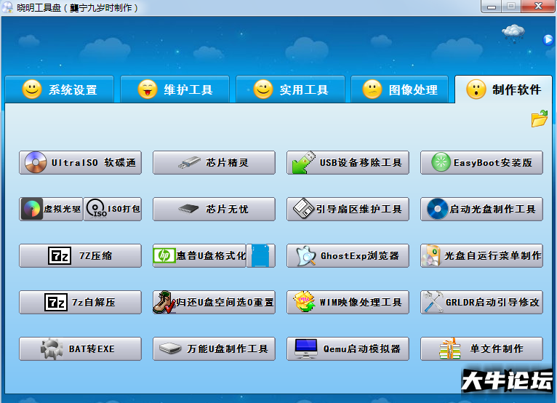
Task: Launch 芯片无忧
Action: coord(214,209)
